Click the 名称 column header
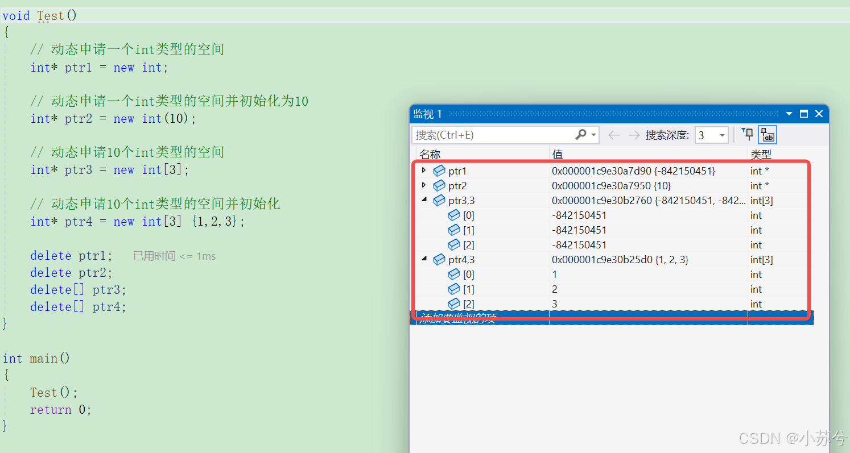Screen dimensions: 850x453 (430, 154)
